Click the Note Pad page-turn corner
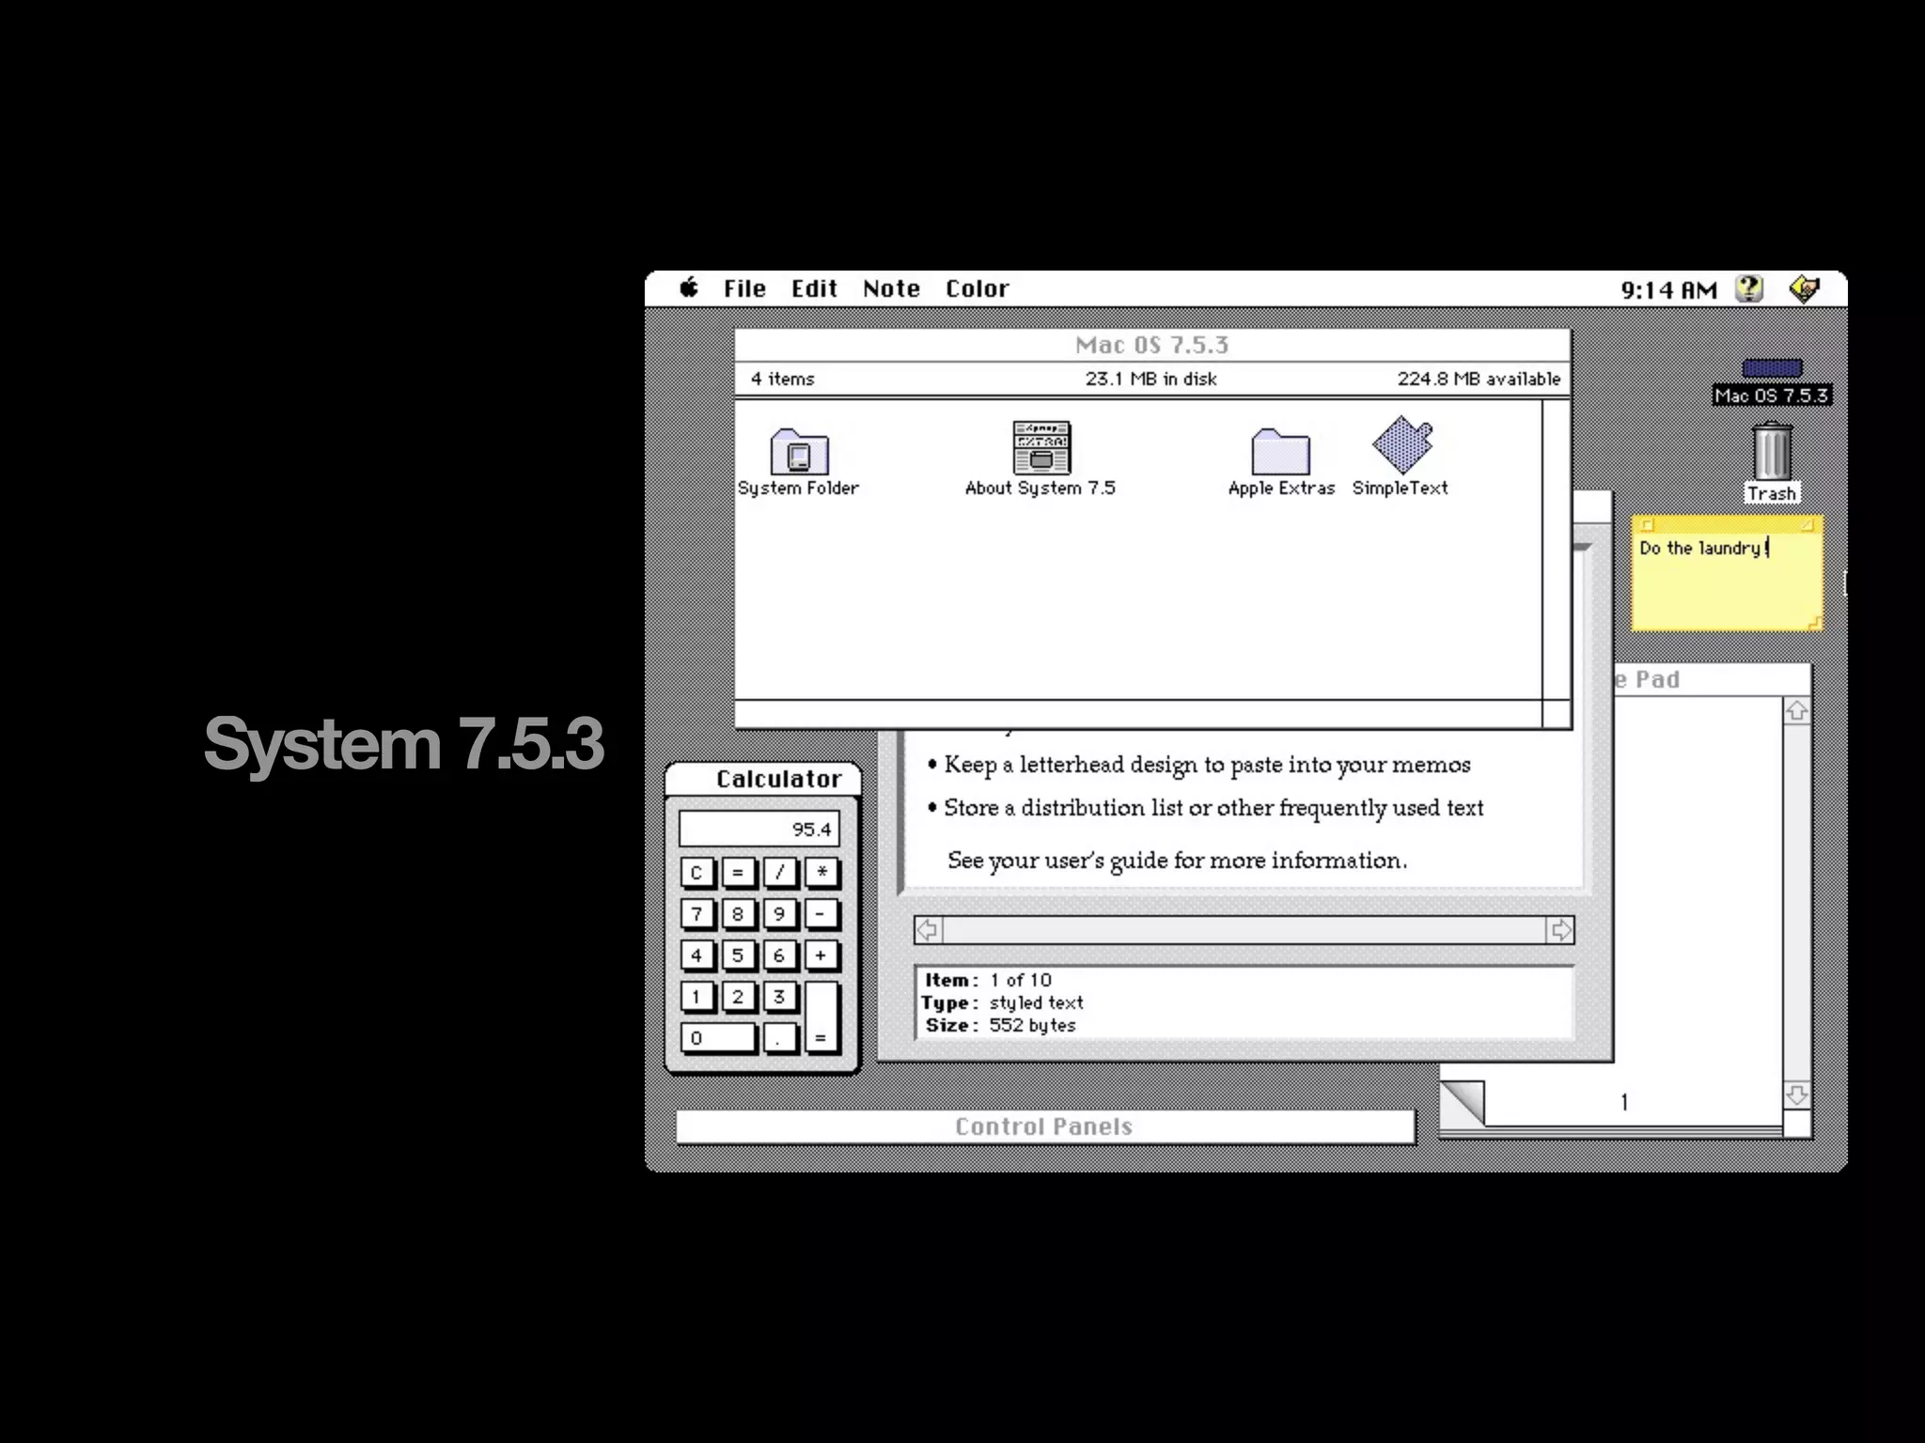 tap(1463, 1102)
